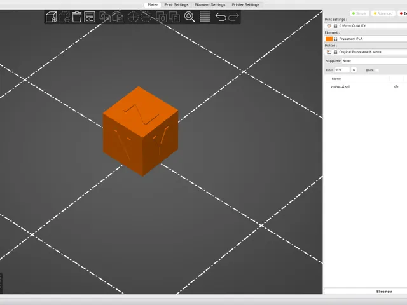This screenshot has height=305, width=407.
Task: Click the "Filament :" label
Action: (x=332, y=32)
